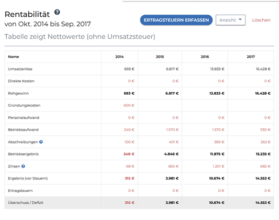Screen dimensions: 279x220
Task: Select the 2014 column header
Action: pyautogui.click(x=119, y=57)
